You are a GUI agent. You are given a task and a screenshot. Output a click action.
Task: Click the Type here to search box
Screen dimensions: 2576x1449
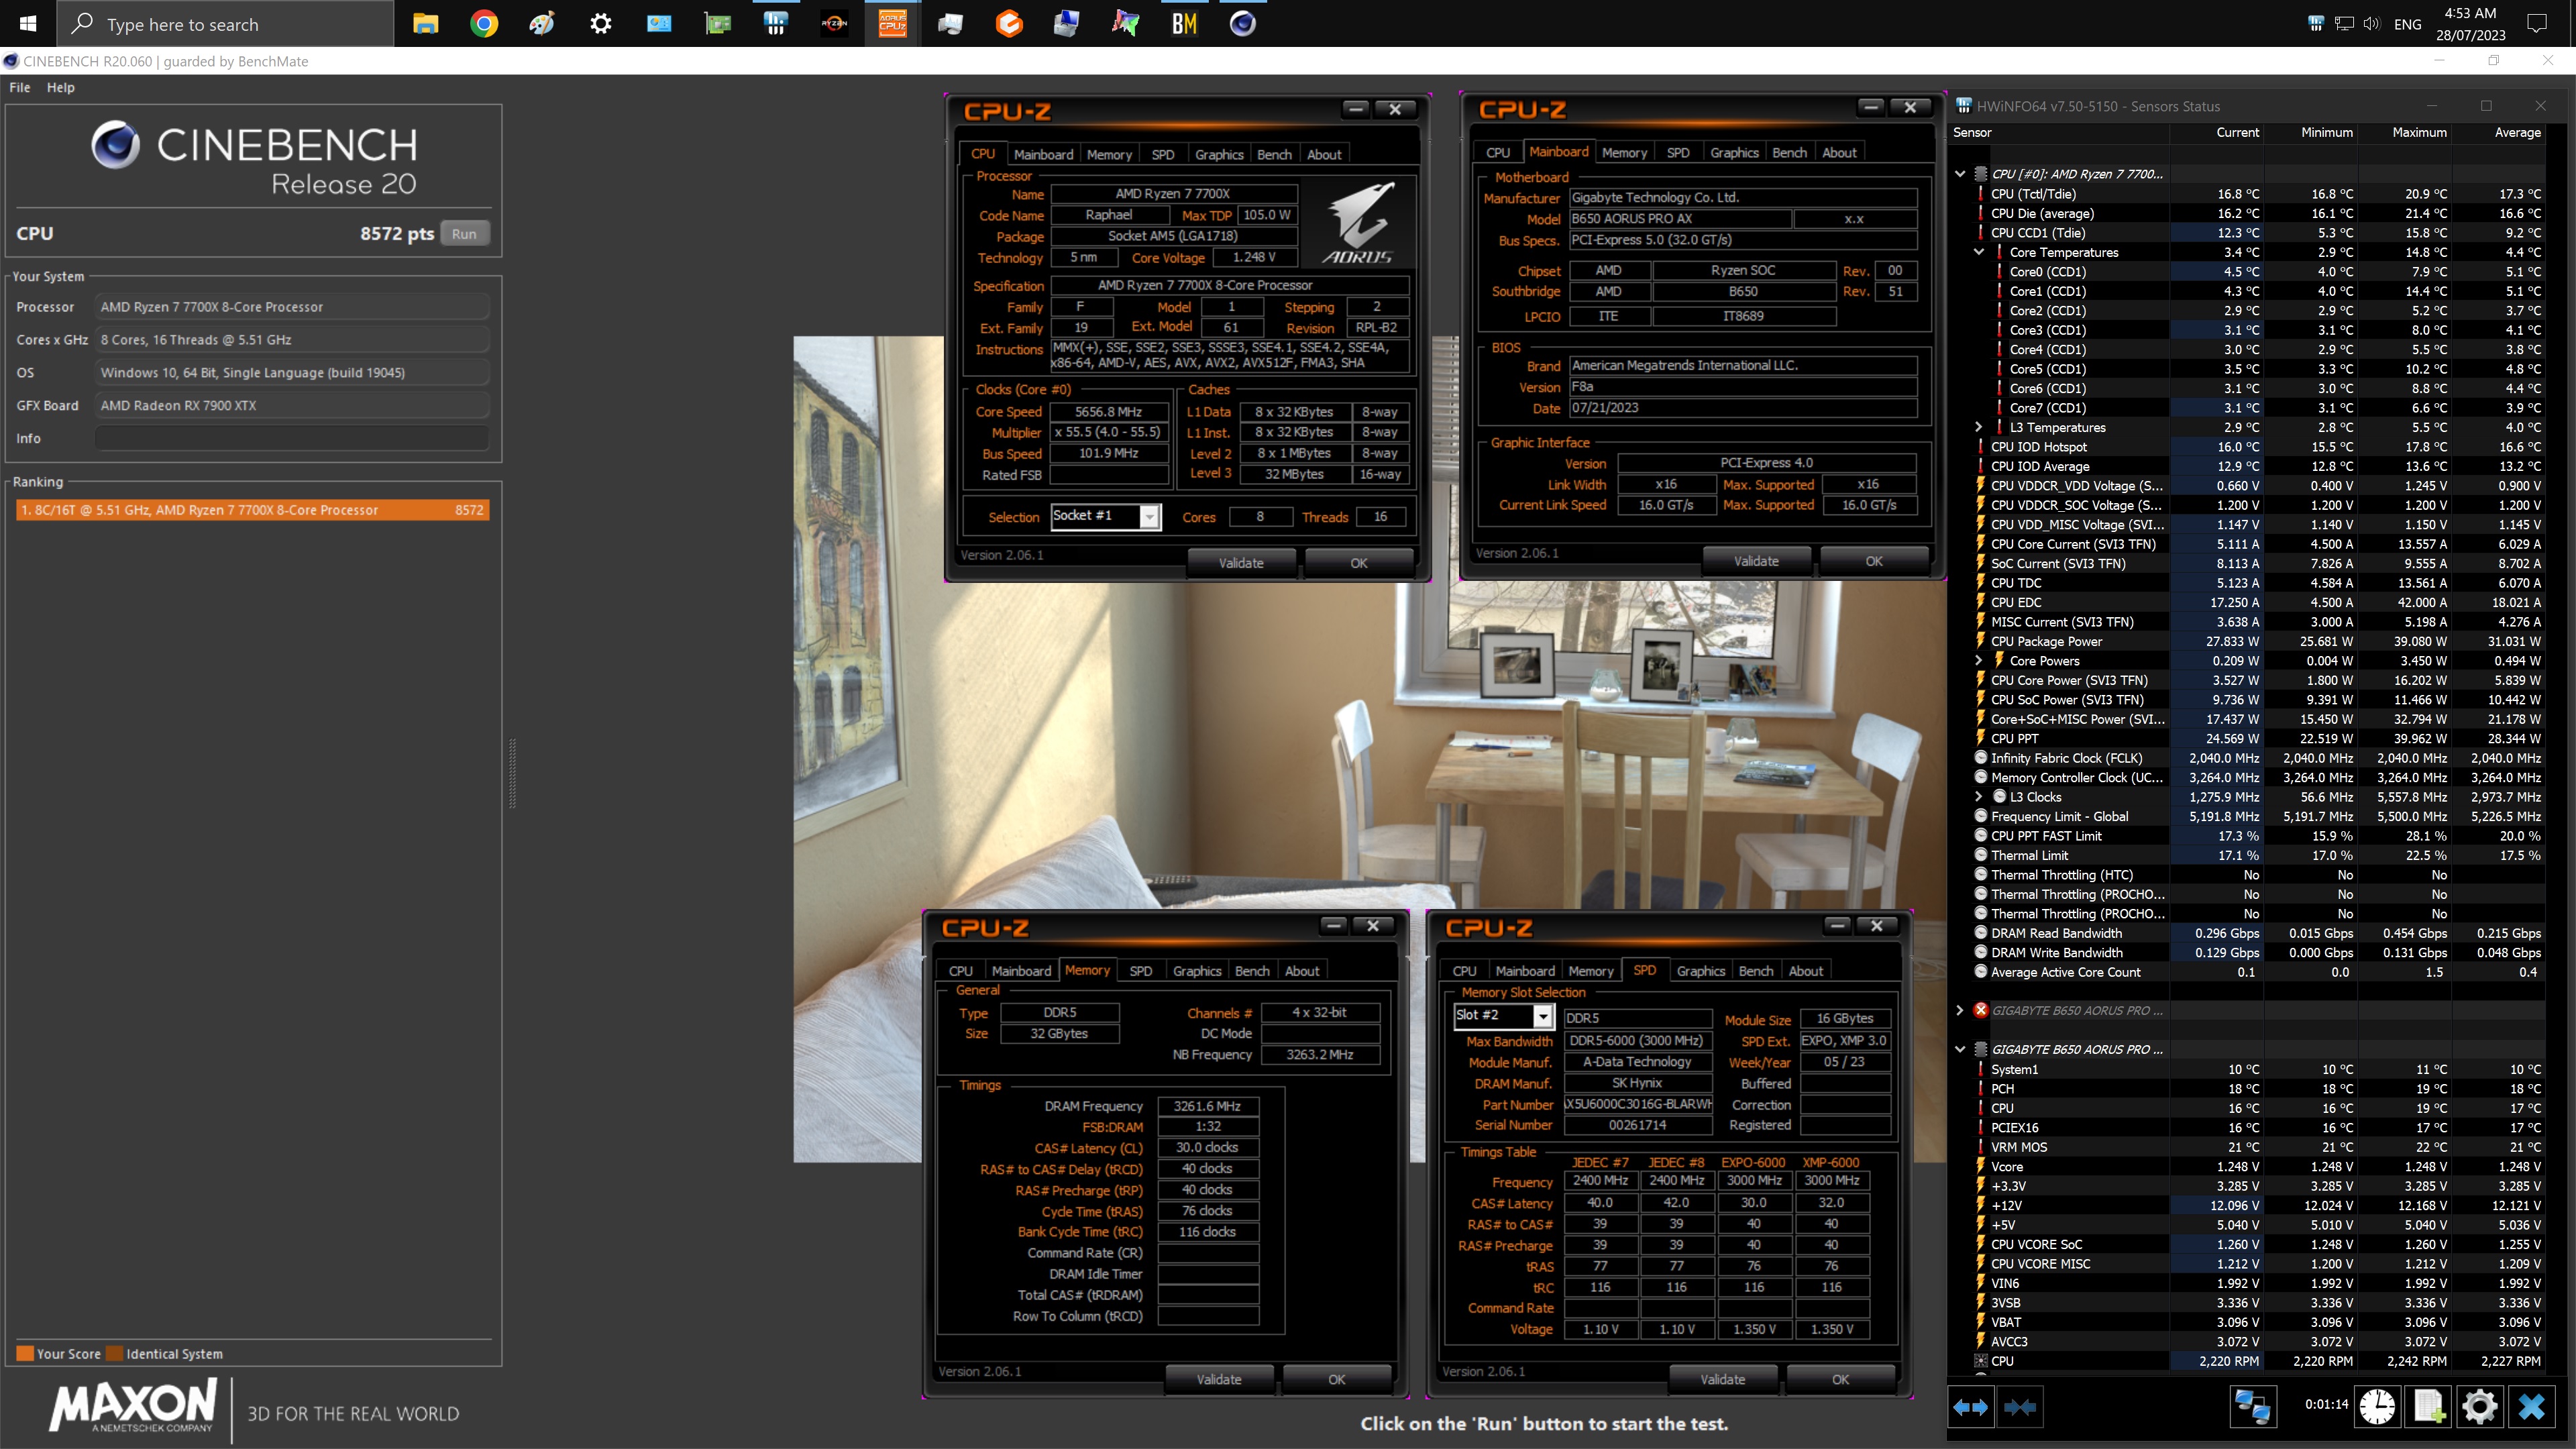(226, 23)
